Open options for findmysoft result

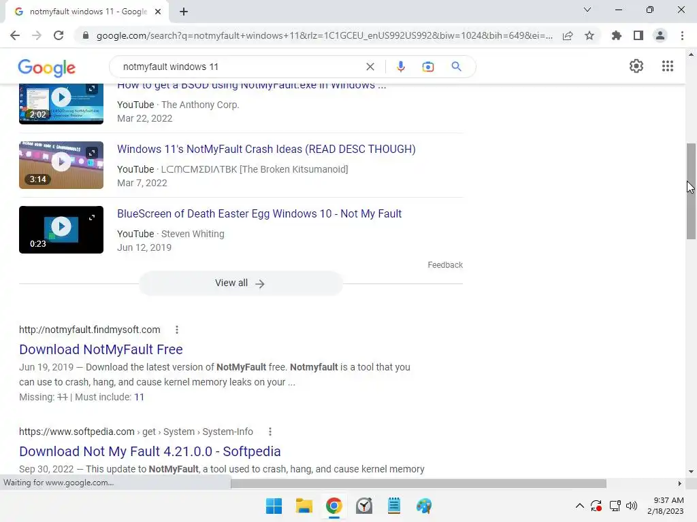tap(177, 330)
